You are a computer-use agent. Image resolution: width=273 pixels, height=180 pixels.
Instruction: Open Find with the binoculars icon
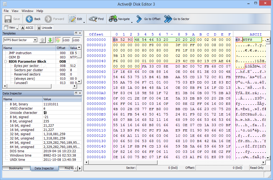[93, 19]
